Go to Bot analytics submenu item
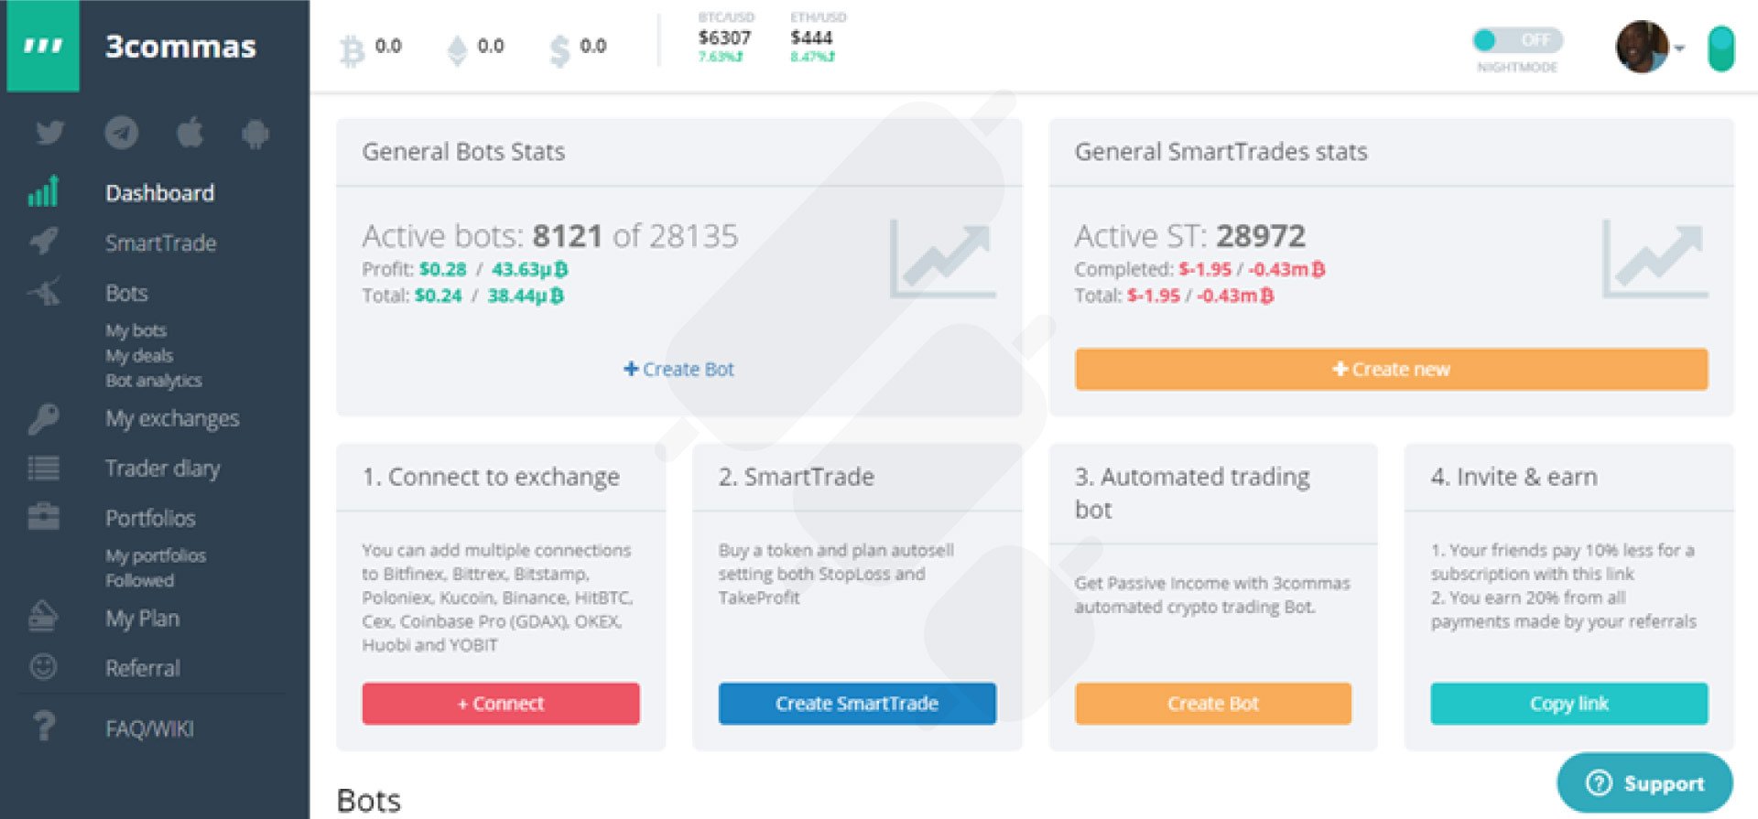This screenshot has width=1758, height=819. [x=154, y=380]
